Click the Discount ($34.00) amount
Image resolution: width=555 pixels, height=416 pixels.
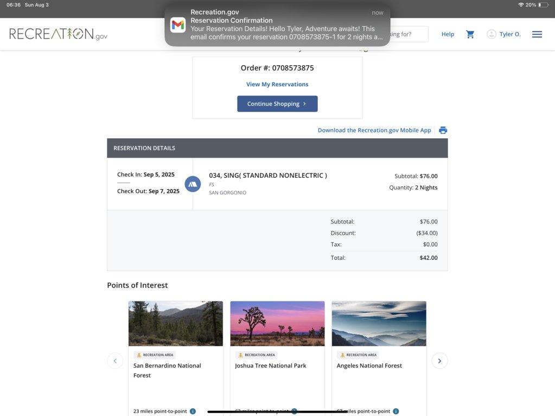tap(427, 233)
